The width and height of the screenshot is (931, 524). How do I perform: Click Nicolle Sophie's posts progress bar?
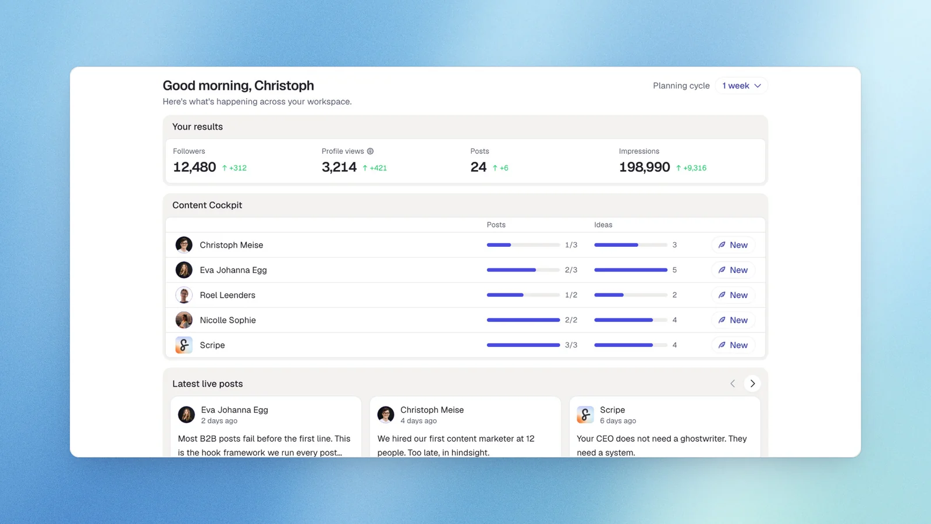(x=523, y=320)
